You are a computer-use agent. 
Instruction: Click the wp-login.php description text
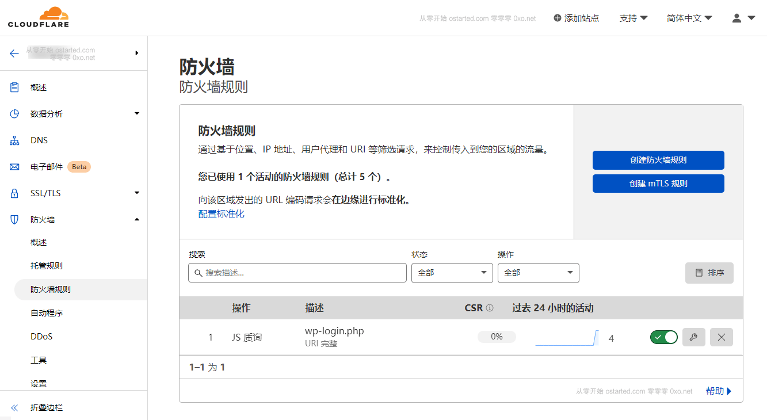coord(334,331)
